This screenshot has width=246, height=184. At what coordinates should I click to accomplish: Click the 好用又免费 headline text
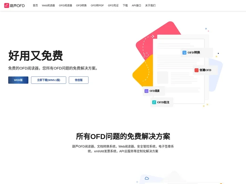[x=36, y=56]
